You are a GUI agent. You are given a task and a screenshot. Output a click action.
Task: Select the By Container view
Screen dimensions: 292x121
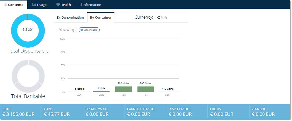point(101,18)
